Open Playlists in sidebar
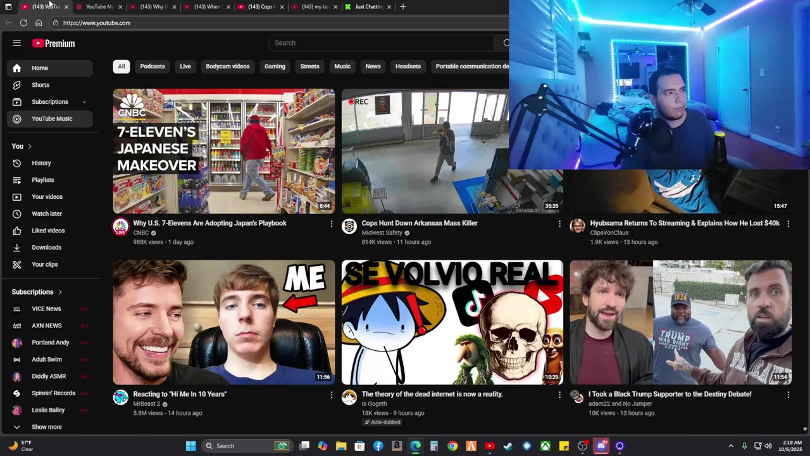The height and width of the screenshot is (456, 810). [50, 180]
